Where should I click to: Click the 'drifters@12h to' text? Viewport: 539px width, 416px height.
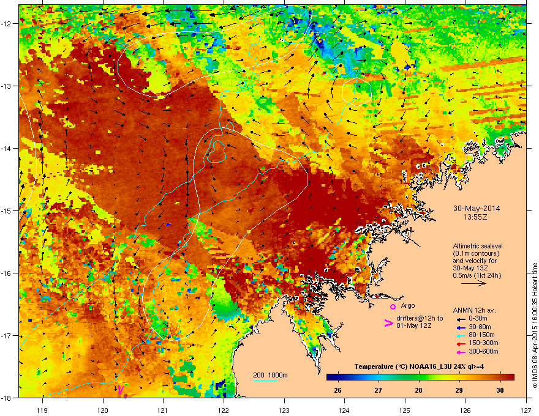[420, 318]
